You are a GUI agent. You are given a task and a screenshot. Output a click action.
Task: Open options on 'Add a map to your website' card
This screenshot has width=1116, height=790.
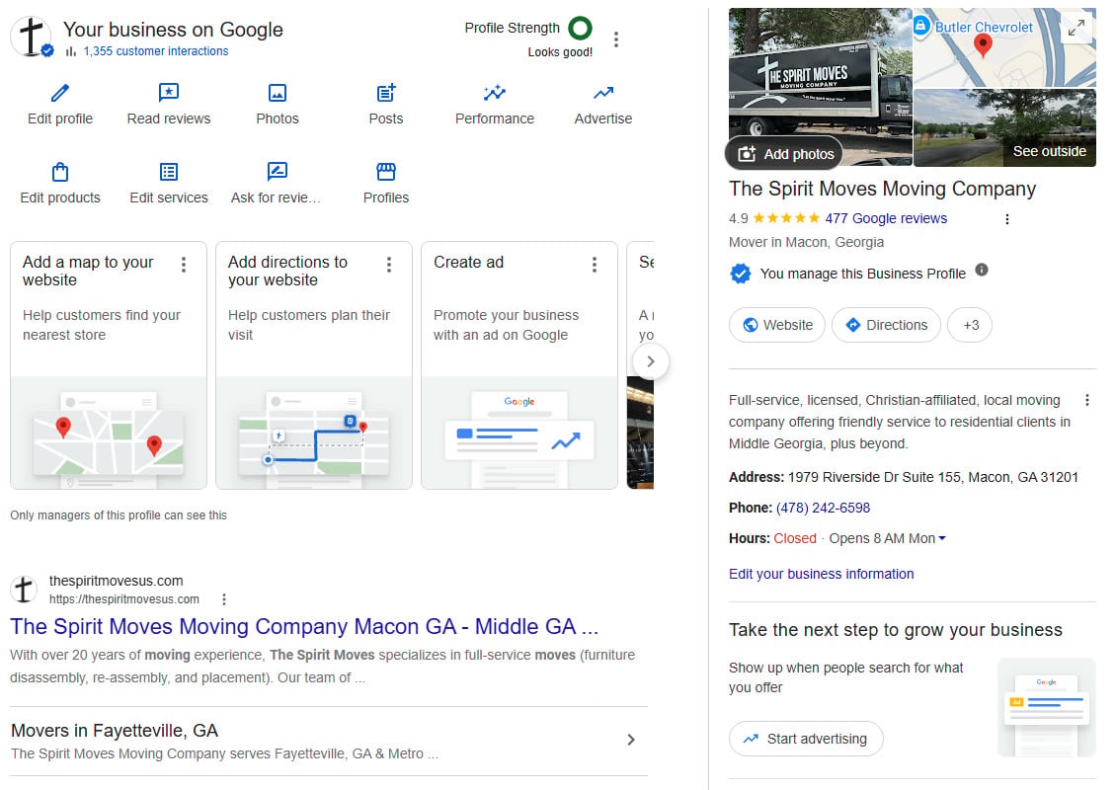[184, 265]
